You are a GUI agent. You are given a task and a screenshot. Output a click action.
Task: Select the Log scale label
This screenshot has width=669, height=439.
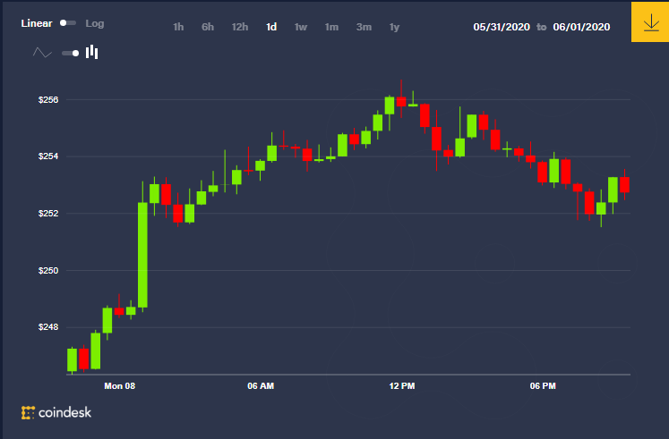[95, 23]
